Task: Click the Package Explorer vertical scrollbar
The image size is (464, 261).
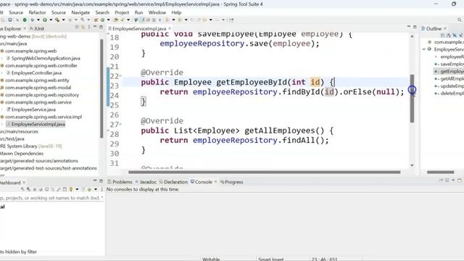Action: 101,88
